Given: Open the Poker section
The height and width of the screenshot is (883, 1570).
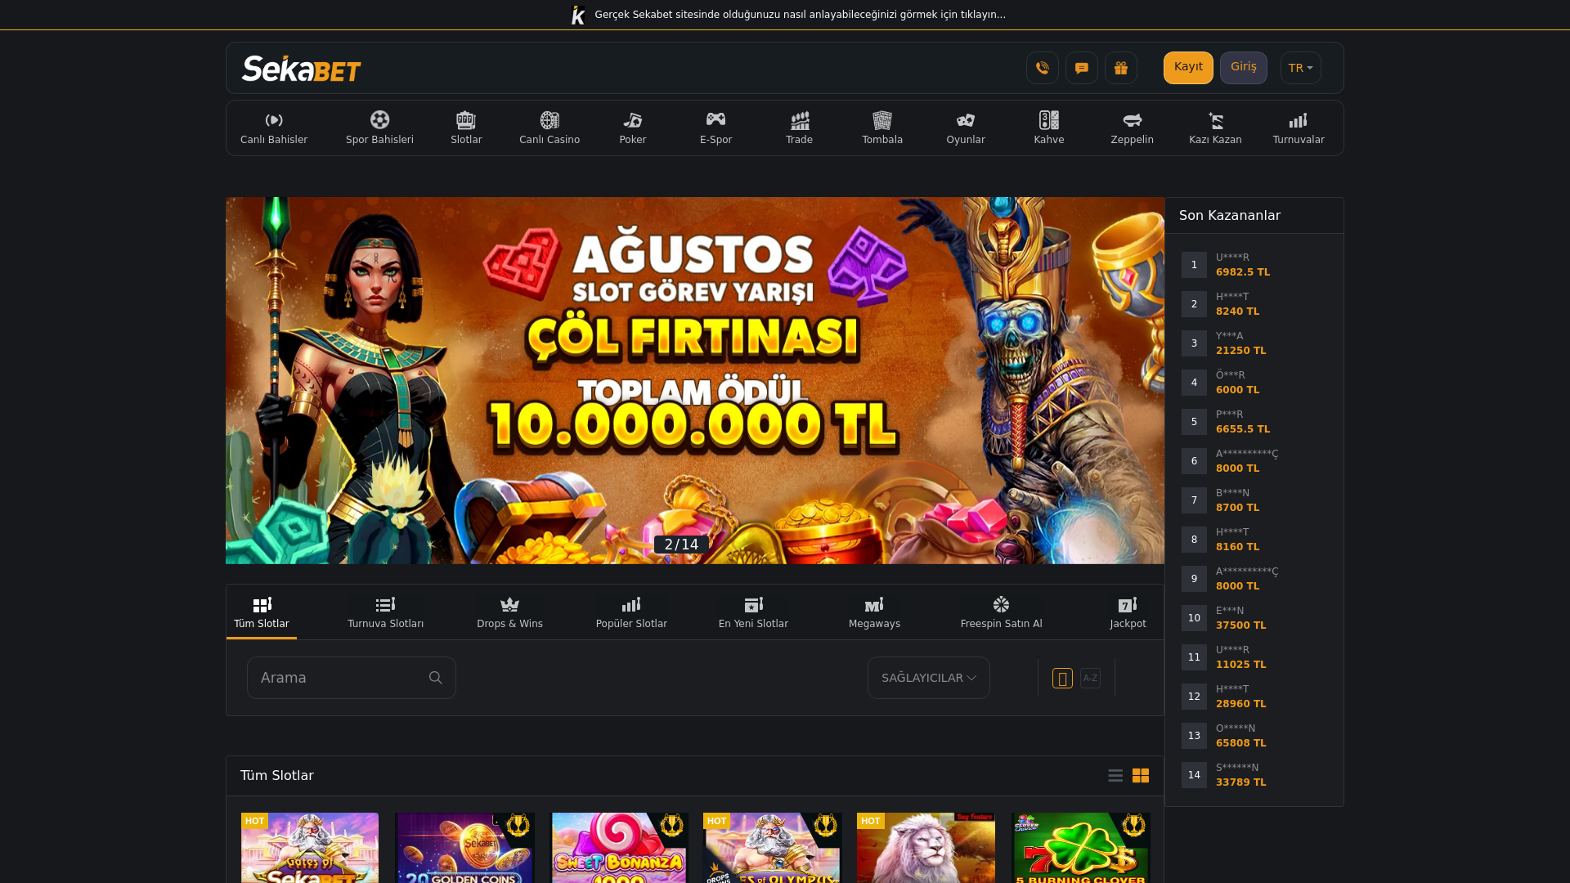Looking at the screenshot, I should coord(633,128).
